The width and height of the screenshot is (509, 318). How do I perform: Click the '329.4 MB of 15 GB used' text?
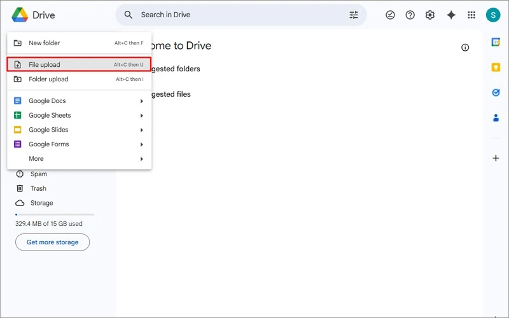click(x=49, y=224)
